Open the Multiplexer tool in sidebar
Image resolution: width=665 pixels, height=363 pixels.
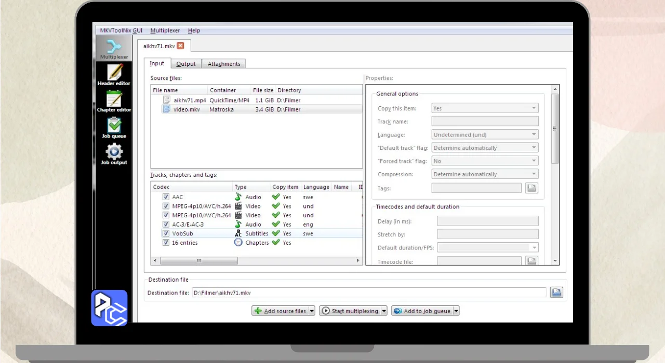[114, 49]
